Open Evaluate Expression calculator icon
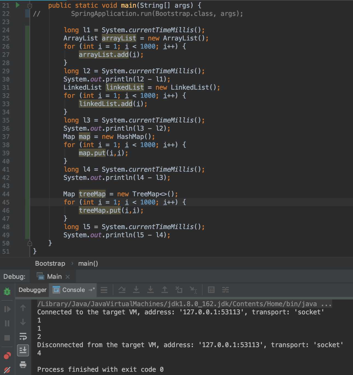This screenshot has height=375, width=353. point(211,290)
